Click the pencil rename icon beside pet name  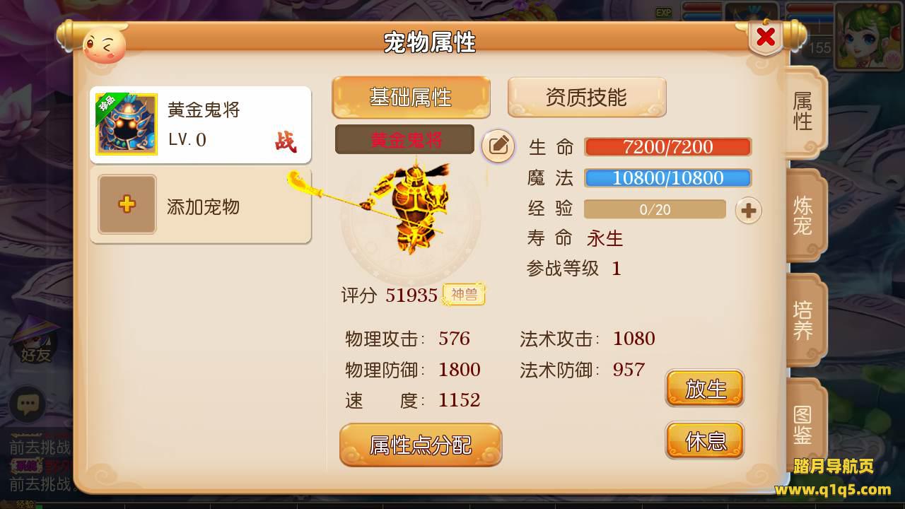(x=498, y=146)
